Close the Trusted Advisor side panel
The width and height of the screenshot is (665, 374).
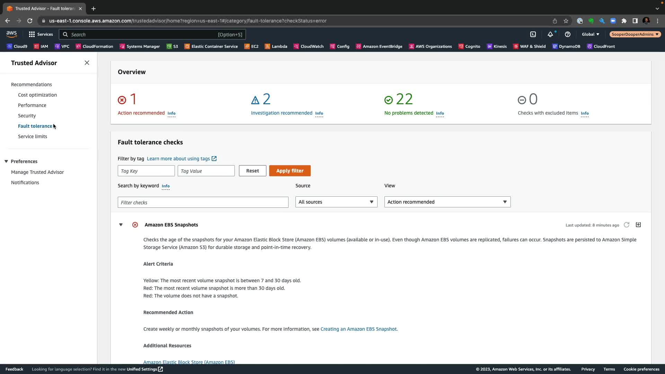click(x=87, y=63)
